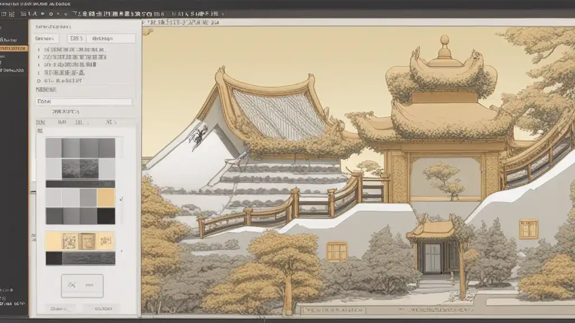Select the orange-highlighted item in left sidebar

coord(13,48)
